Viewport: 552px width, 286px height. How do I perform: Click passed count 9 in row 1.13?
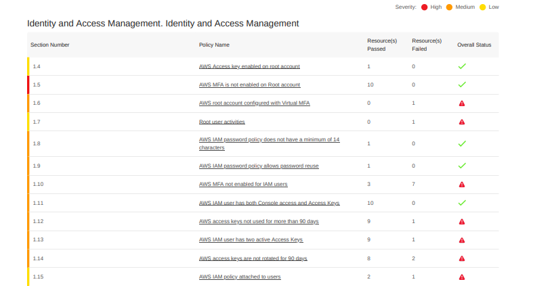point(368,239)
